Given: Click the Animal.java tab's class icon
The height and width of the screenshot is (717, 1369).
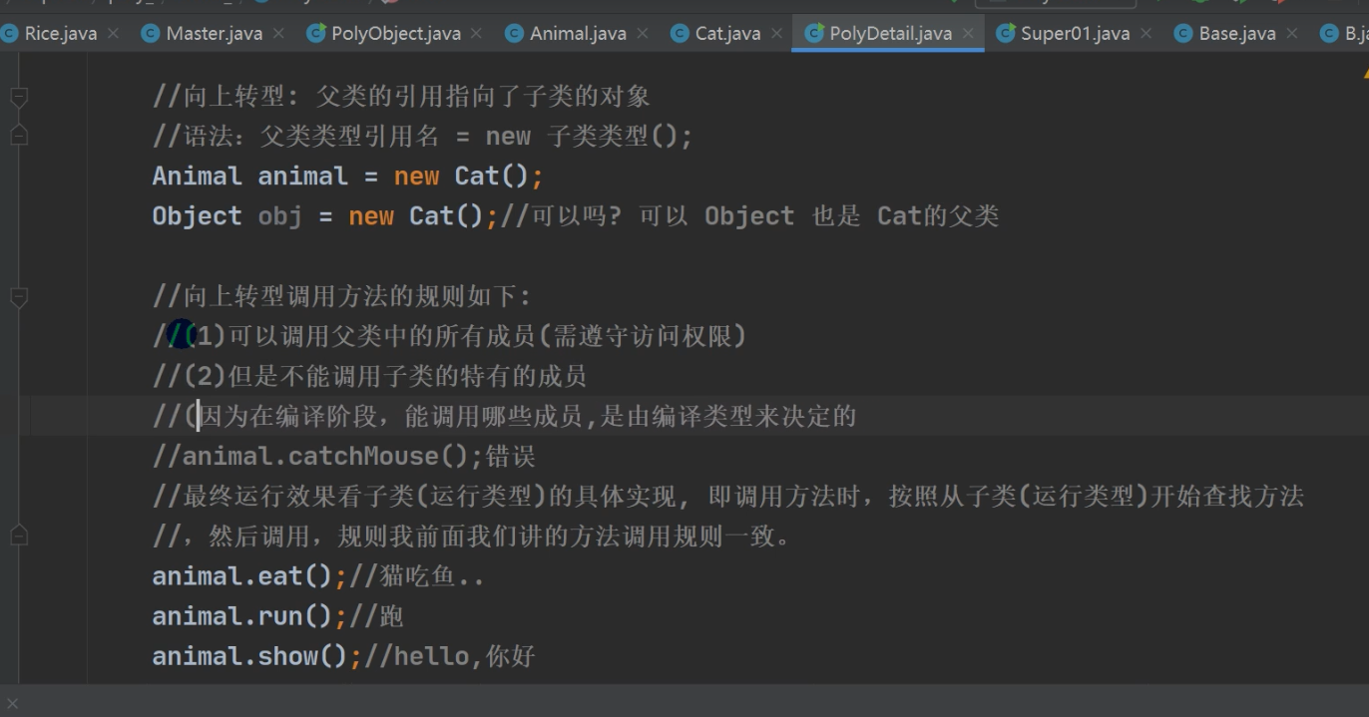Looking at the screenshot, I should point(514,34).
